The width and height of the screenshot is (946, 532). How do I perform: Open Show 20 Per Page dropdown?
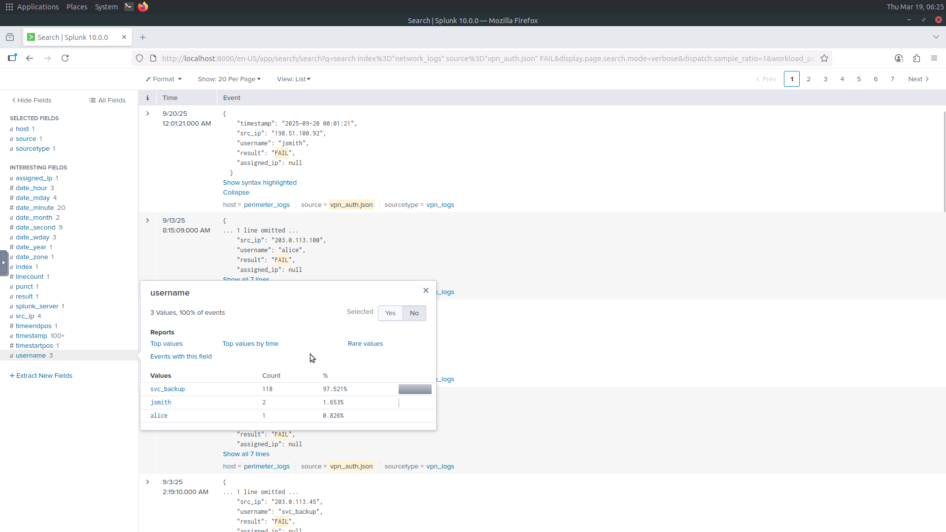(229, 79)
